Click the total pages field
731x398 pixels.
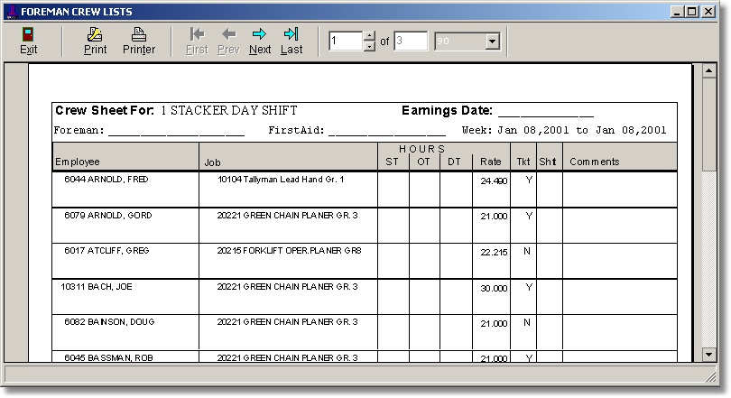[x=411, y=42]
